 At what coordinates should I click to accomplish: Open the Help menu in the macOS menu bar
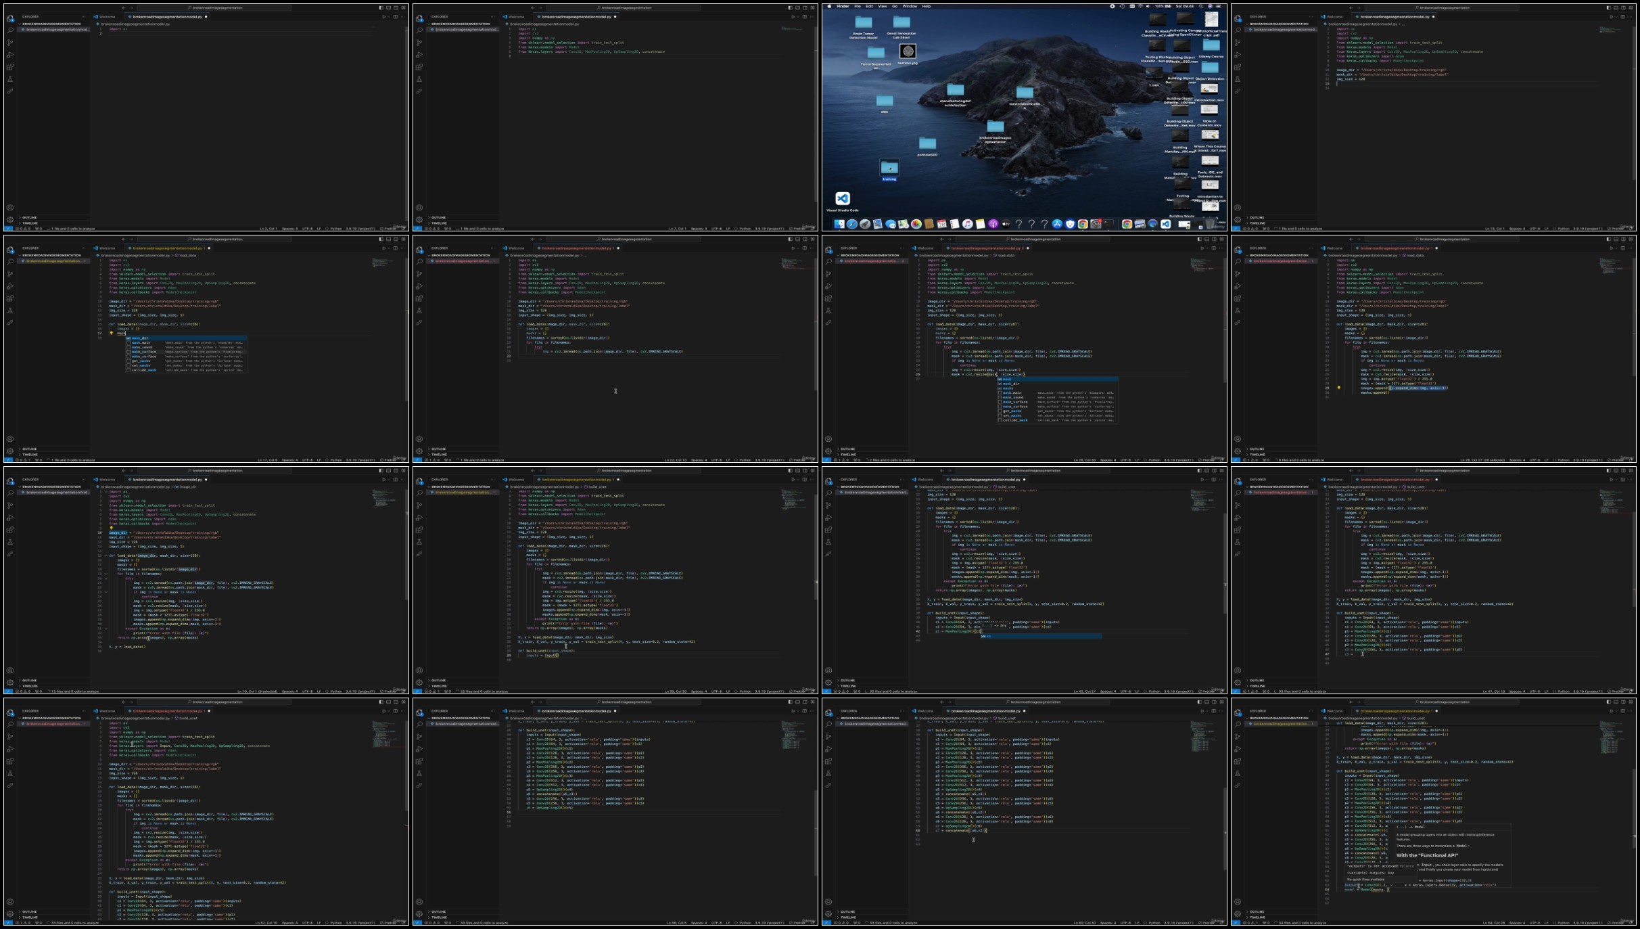pos(927,6)
